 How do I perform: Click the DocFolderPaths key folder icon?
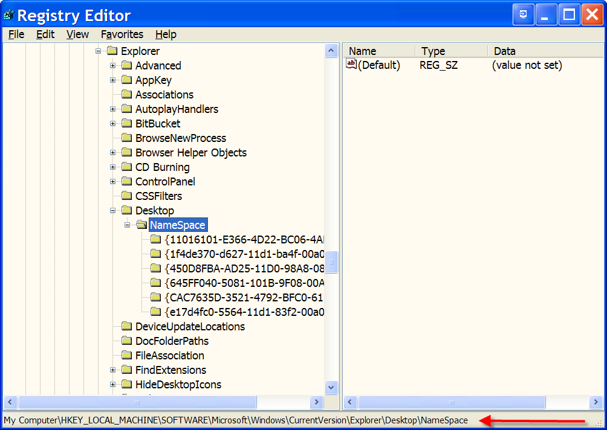(127, 341)
